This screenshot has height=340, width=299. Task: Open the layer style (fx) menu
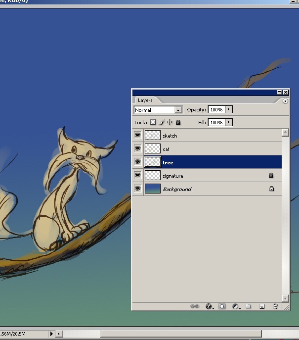pos(209,306)
